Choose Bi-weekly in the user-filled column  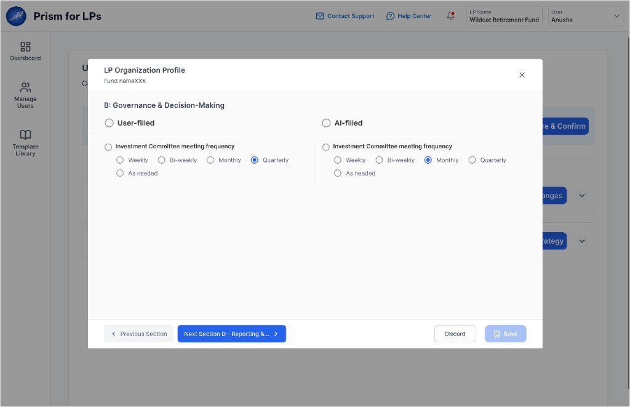[162, 160]
